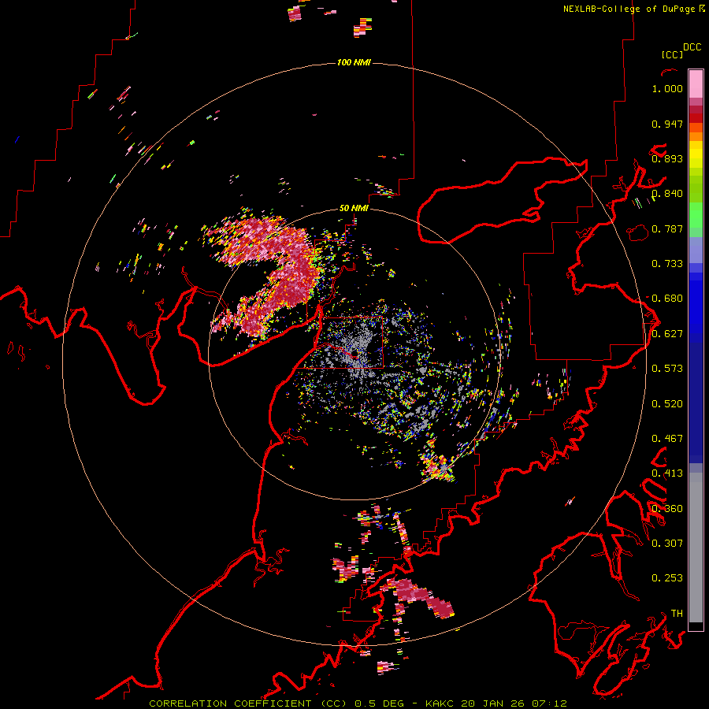Select the 0.573 scale value
This screenshot has width=709, height=709.
(667, 369)
